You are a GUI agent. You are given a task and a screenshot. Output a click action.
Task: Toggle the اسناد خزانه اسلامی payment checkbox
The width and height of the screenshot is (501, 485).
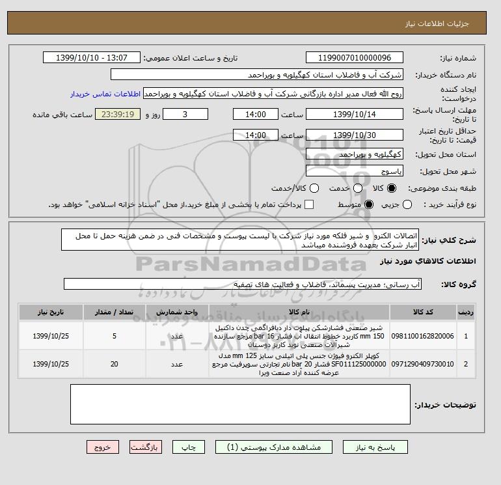click(x=309, y=204)
